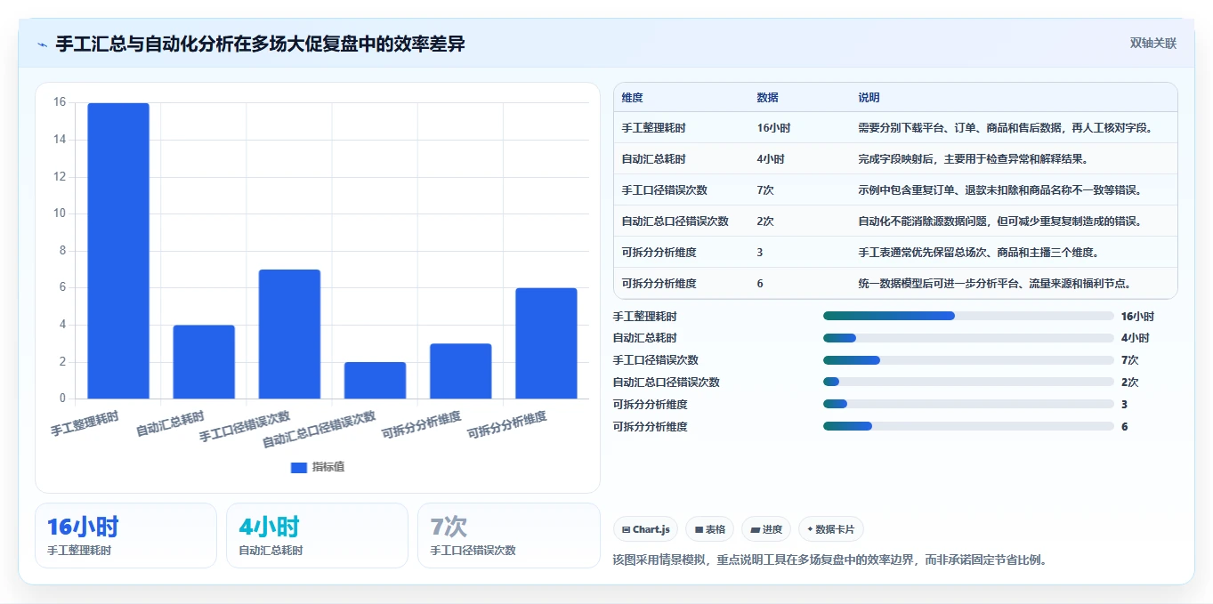The width and height of the screenshot is (1213, 604).
Task: Click the lightning icon beside the header title
Action: coord(42,44)
